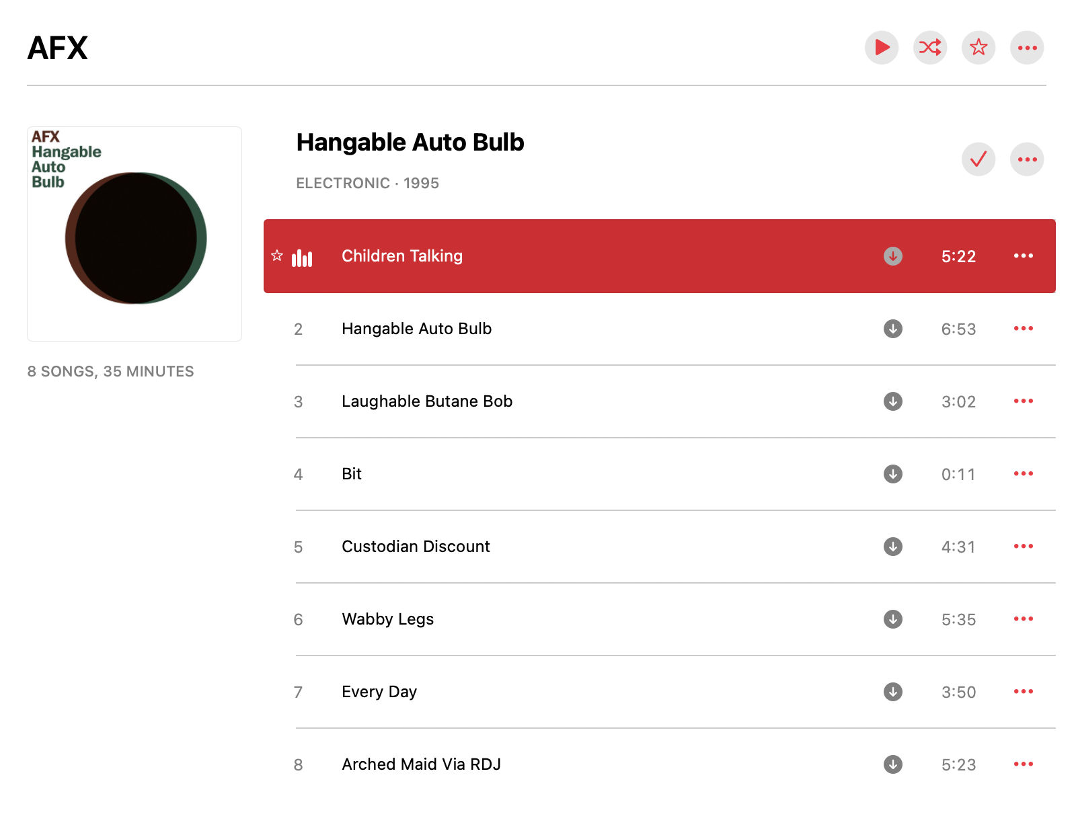This screenshot has height=833, width=1074.
Task: Select the Bit track title
Action: coord(352,474)
